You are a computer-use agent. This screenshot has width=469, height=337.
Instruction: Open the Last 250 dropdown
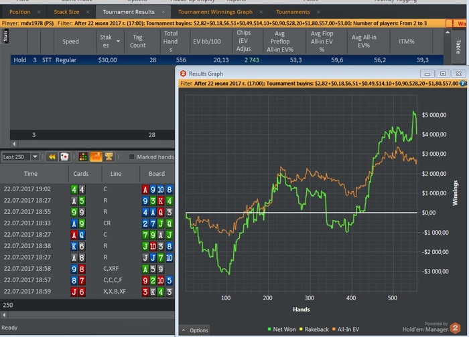(x=35, y=156)
